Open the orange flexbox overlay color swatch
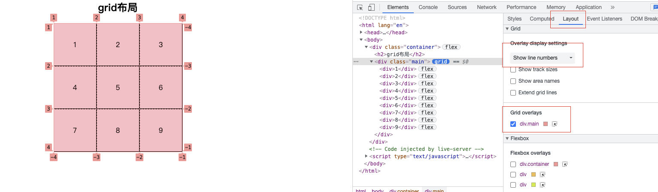 (534, 174)
